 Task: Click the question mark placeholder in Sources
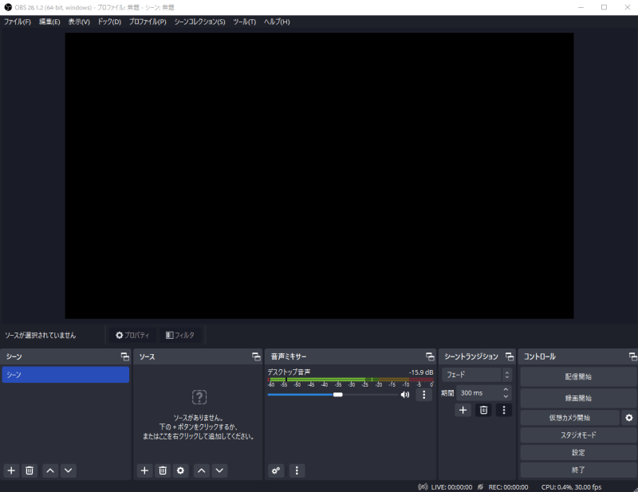199,397
